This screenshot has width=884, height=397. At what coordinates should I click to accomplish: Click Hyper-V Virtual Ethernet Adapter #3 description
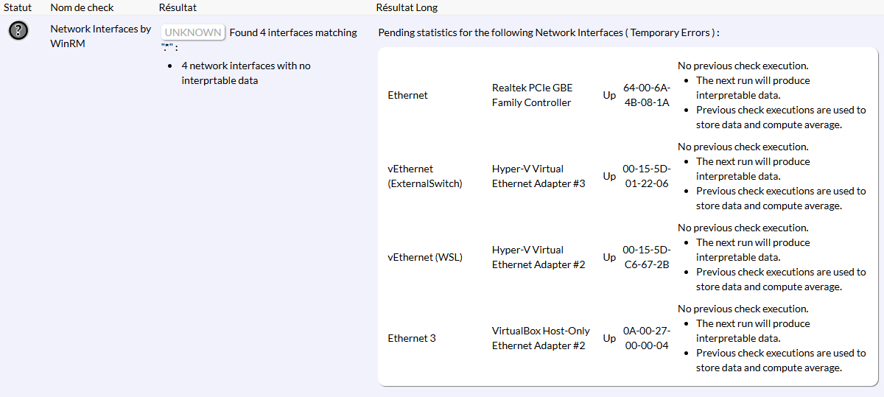pyautogui.click(x=539, y=176)
